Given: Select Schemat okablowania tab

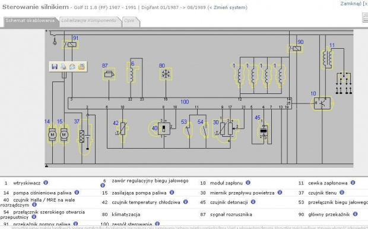Looking at the screenshot, I should coord(30,21).
